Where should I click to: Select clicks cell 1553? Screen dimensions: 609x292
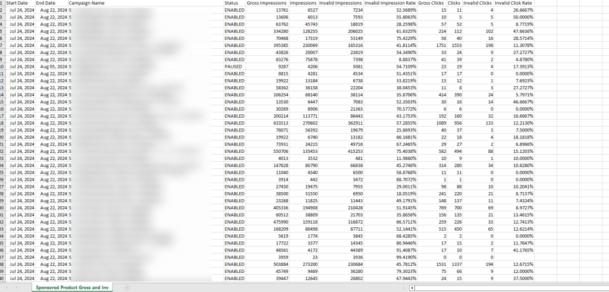455,45
